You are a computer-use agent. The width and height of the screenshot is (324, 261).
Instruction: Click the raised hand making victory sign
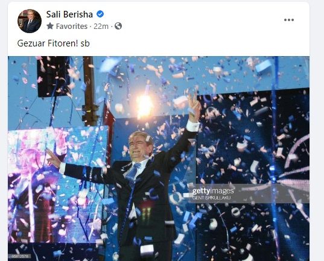click(x=194, y=107)
